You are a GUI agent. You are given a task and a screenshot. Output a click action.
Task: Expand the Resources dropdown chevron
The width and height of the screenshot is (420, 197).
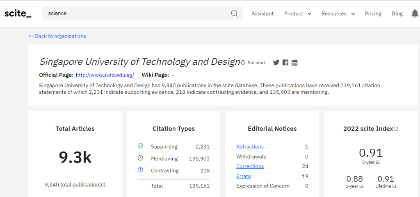coord(353,14)
